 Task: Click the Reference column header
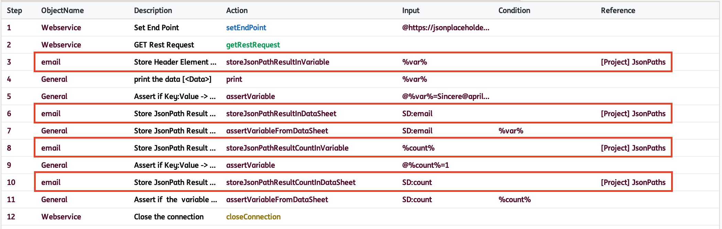pos(618,10)
